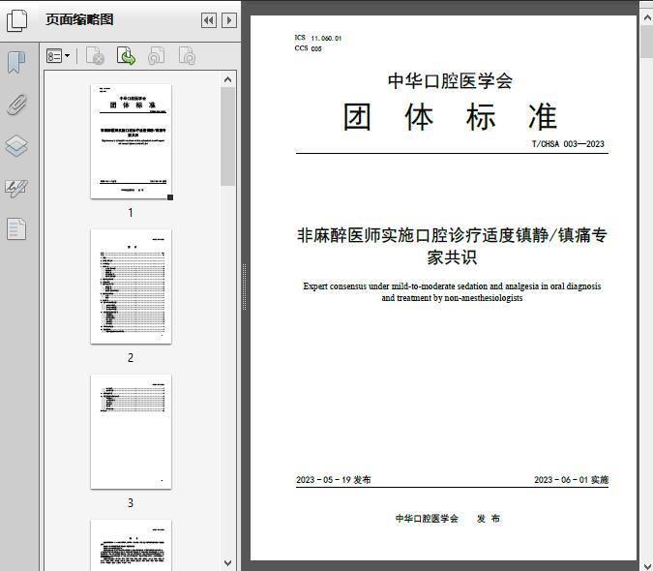
Task: Click the page number label '1'
Action: click(x=131, y=212)
